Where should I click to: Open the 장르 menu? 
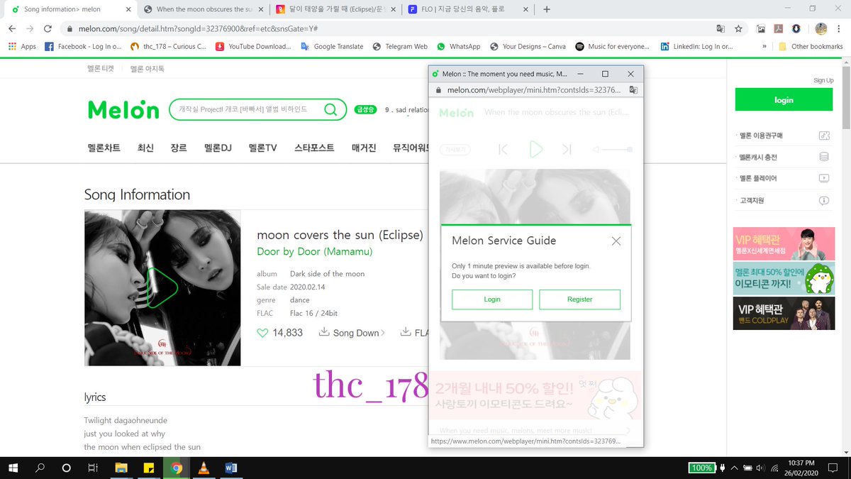(179, 148)
